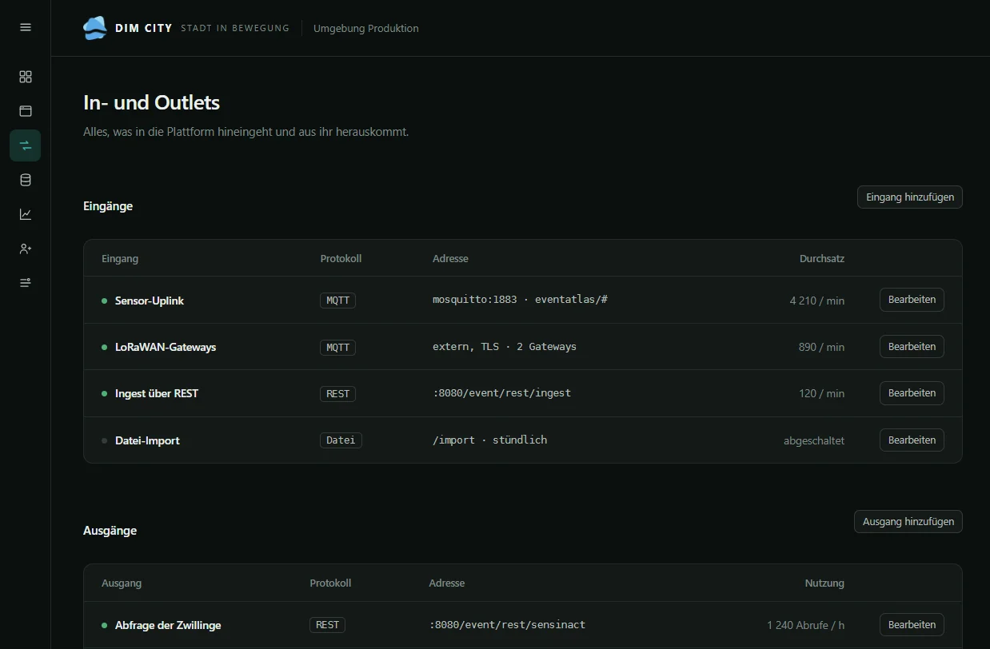
Task: Click Bearbeiten in the Datei-Import row
Action: [x=912, y=440]
